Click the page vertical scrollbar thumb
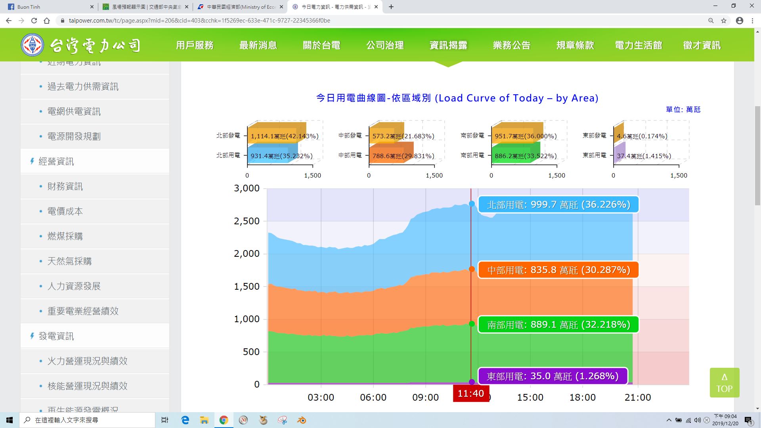This screenshot has height=428, width=761. (x=757, y=155)
